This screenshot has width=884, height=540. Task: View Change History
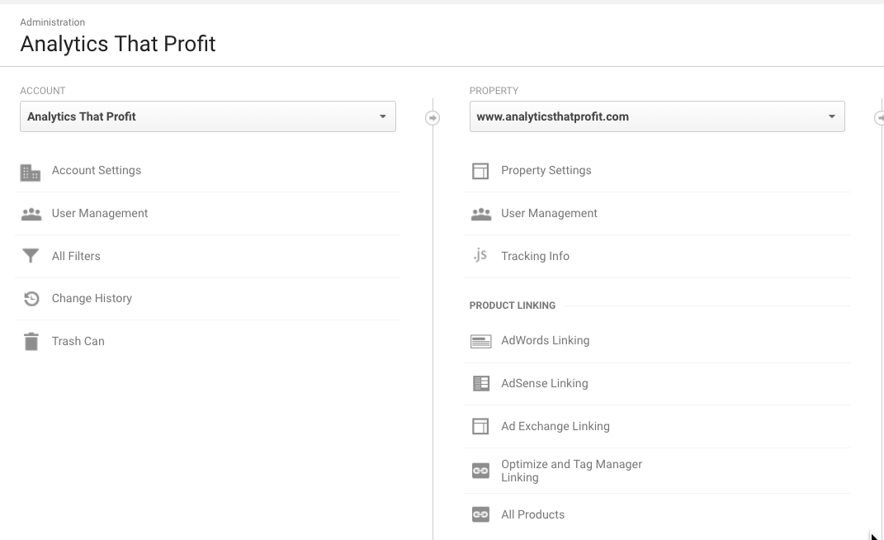pyautogui.click(x=92, y=298)
